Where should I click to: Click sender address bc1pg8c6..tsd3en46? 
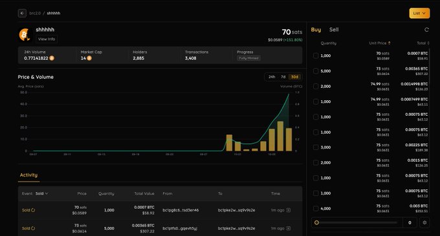point(181,210)
